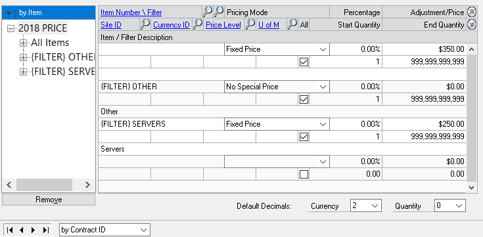
Task: Collapse the 2018 PRICE tree node
Action: [11, 28]
